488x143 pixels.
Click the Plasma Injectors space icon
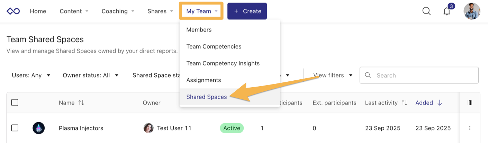pyautogui.click(x=38, y=128)
